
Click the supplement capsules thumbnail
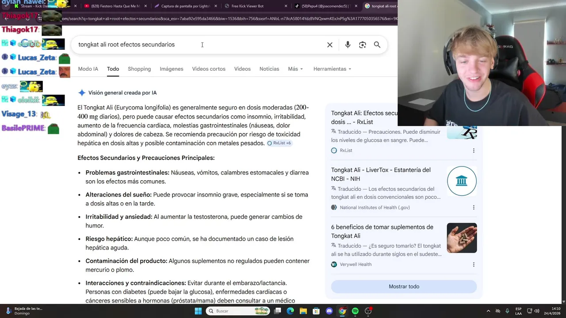462,238
